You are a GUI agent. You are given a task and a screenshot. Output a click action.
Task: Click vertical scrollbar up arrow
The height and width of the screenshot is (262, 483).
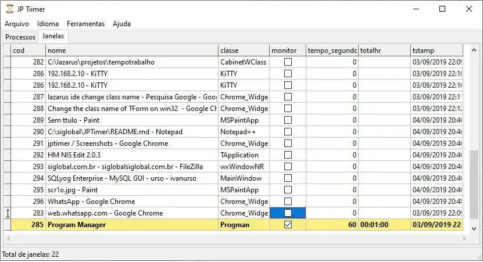click(x=474, y=50)
